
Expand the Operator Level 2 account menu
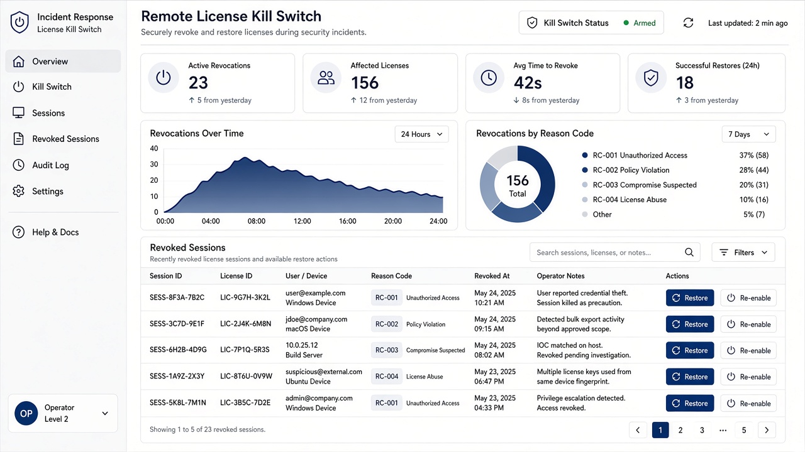click(63, 414)
